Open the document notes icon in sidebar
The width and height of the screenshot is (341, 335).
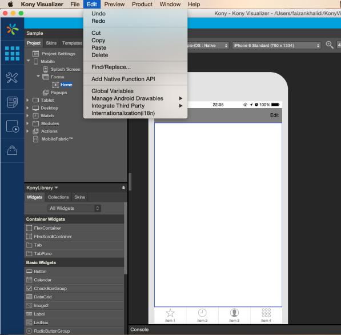coord(12,102)
